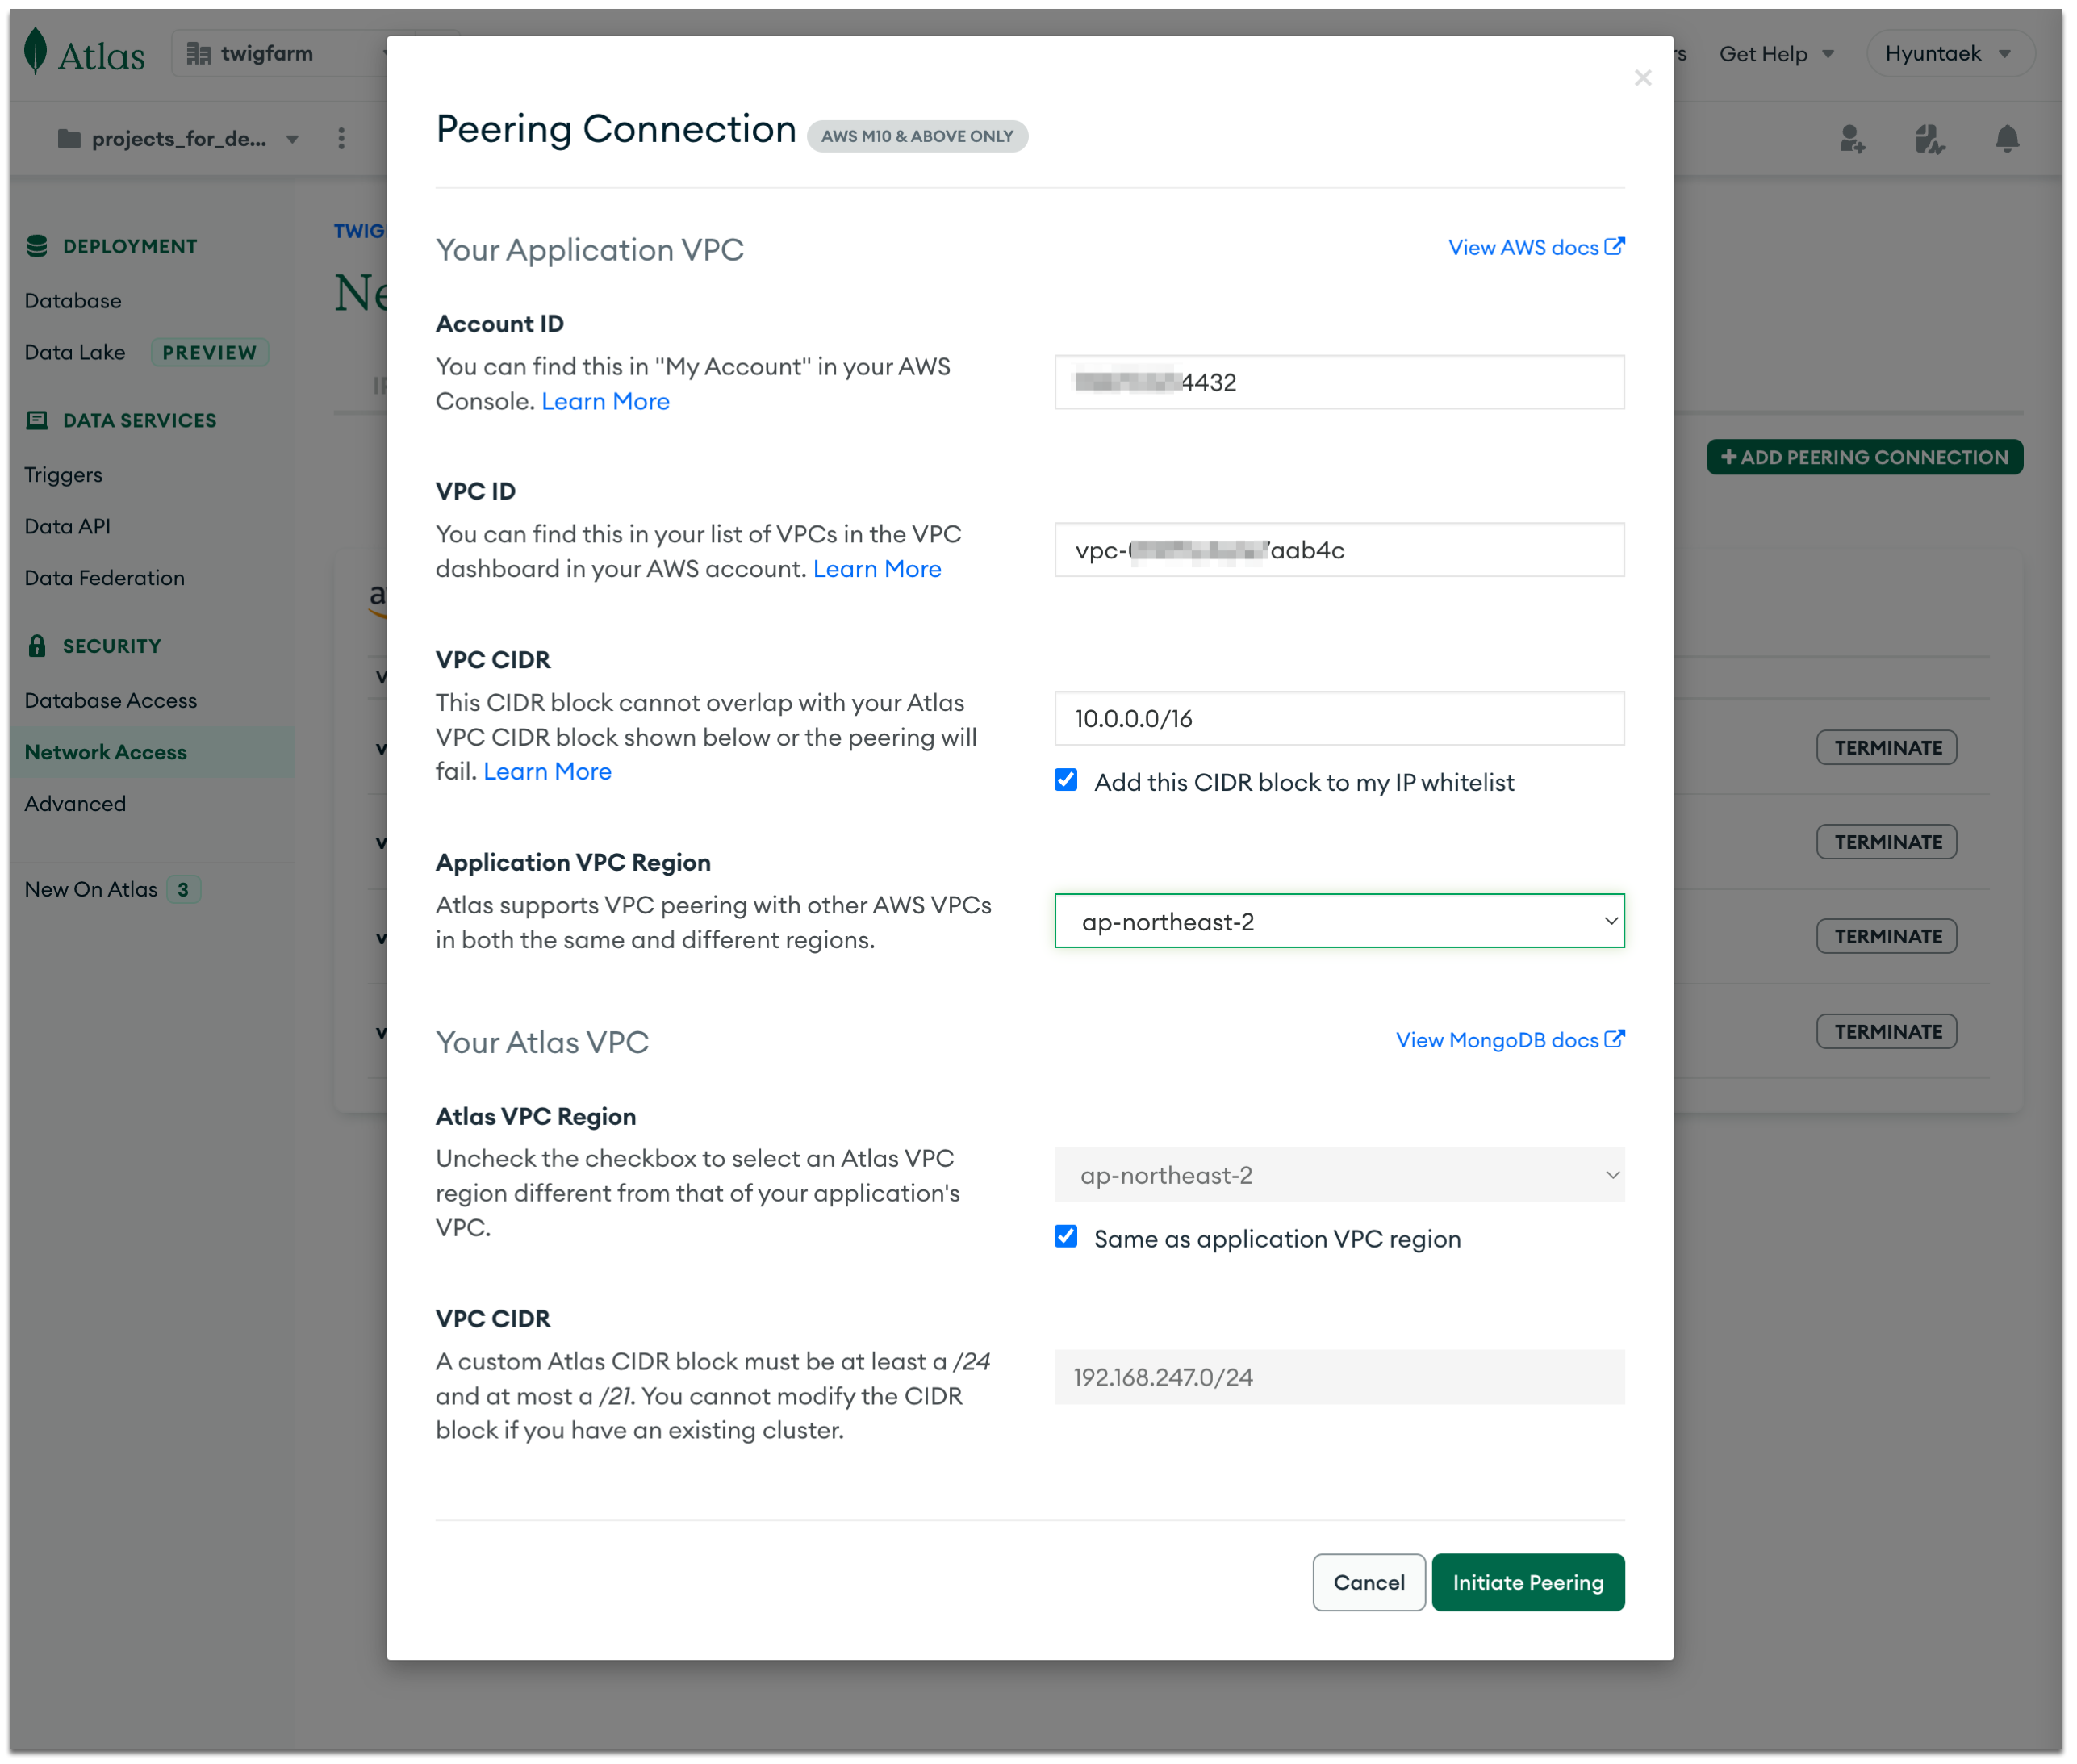Screen dimensions: 2077x1764
Task: Uncheck Add this CIDR block to my IP whitelist
Action: [1066, 780]
